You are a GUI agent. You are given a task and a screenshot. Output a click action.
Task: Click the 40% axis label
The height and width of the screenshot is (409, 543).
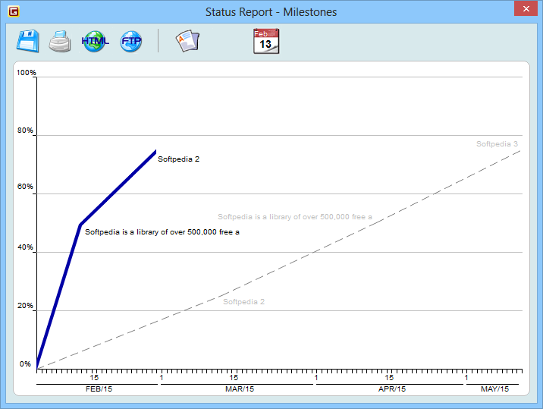point(25,247)
